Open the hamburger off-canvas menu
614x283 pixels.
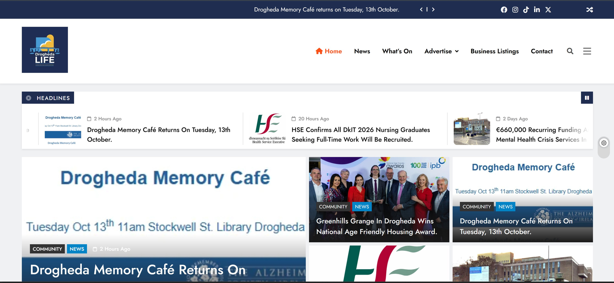pyautogui.click(x=587, y=51)
